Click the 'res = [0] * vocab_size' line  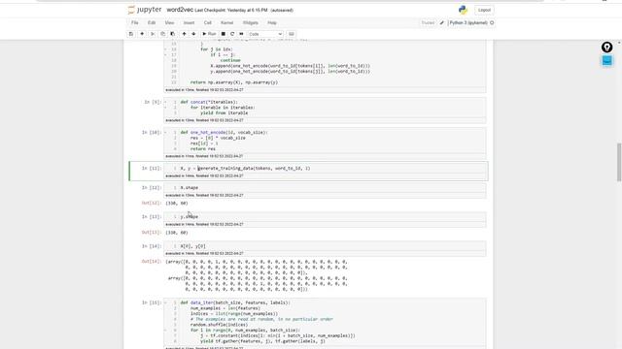tap(218, 138)
